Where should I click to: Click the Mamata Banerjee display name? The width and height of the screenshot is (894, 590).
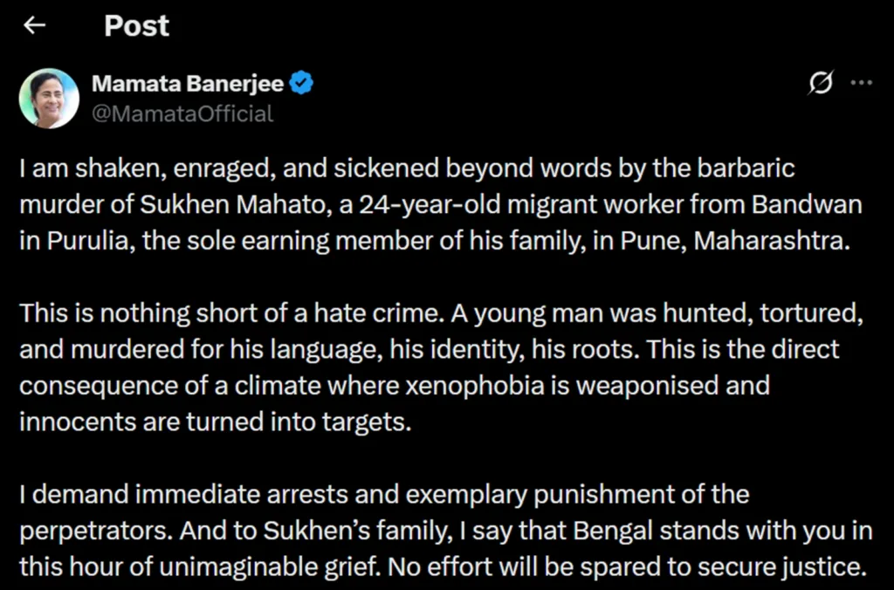coord(188,84)
